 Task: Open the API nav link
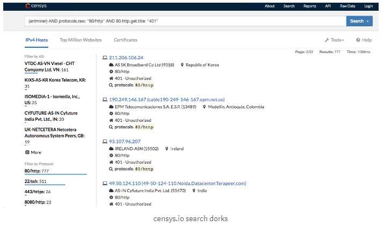click(328, 6)
